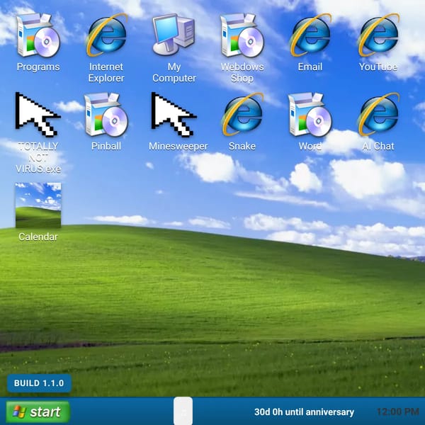Click the BUILD 1.1.0 badge
The height and width of the screenshot is (425, 425).
click(x=39, y=383)
